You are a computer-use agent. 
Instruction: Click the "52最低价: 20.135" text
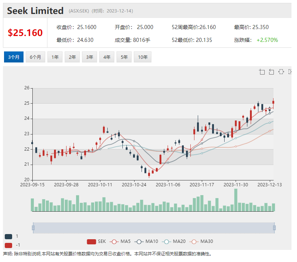192,40
